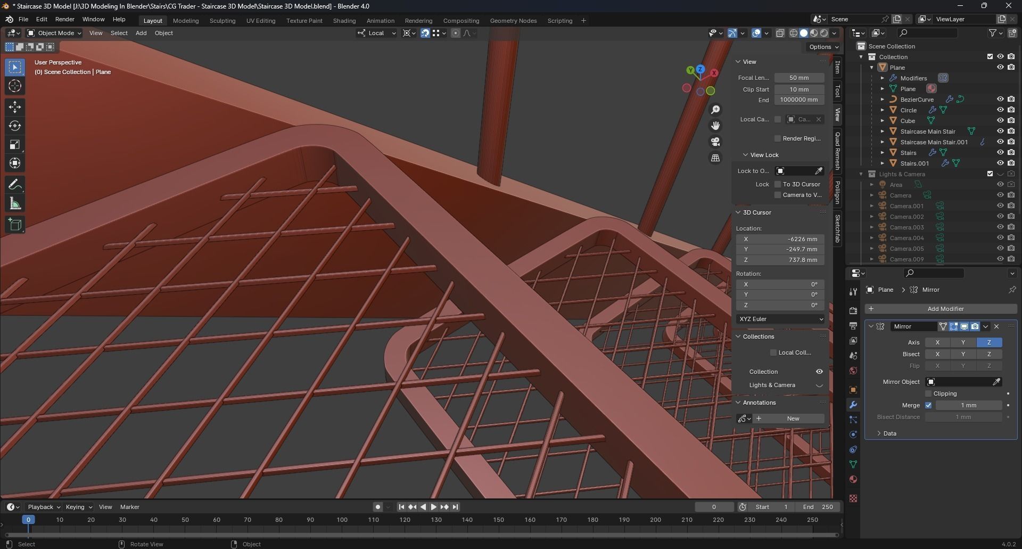Switch to wireframe viewport shading
Viewport: 1022px width, 549px height.
(793, 33)
